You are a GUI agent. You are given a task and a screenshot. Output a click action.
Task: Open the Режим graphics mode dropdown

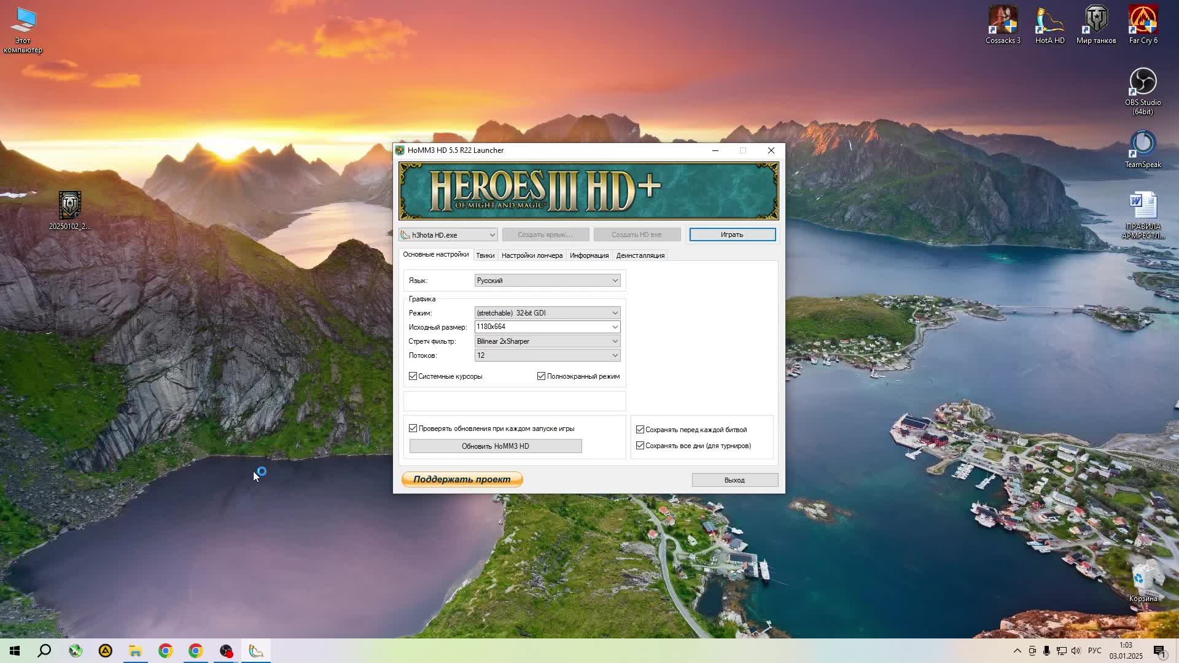coord(547,313)
